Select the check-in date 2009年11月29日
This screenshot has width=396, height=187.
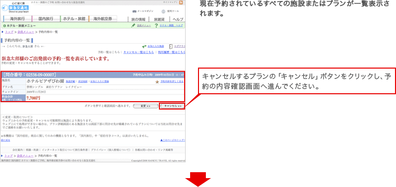[x=37, y=92]
